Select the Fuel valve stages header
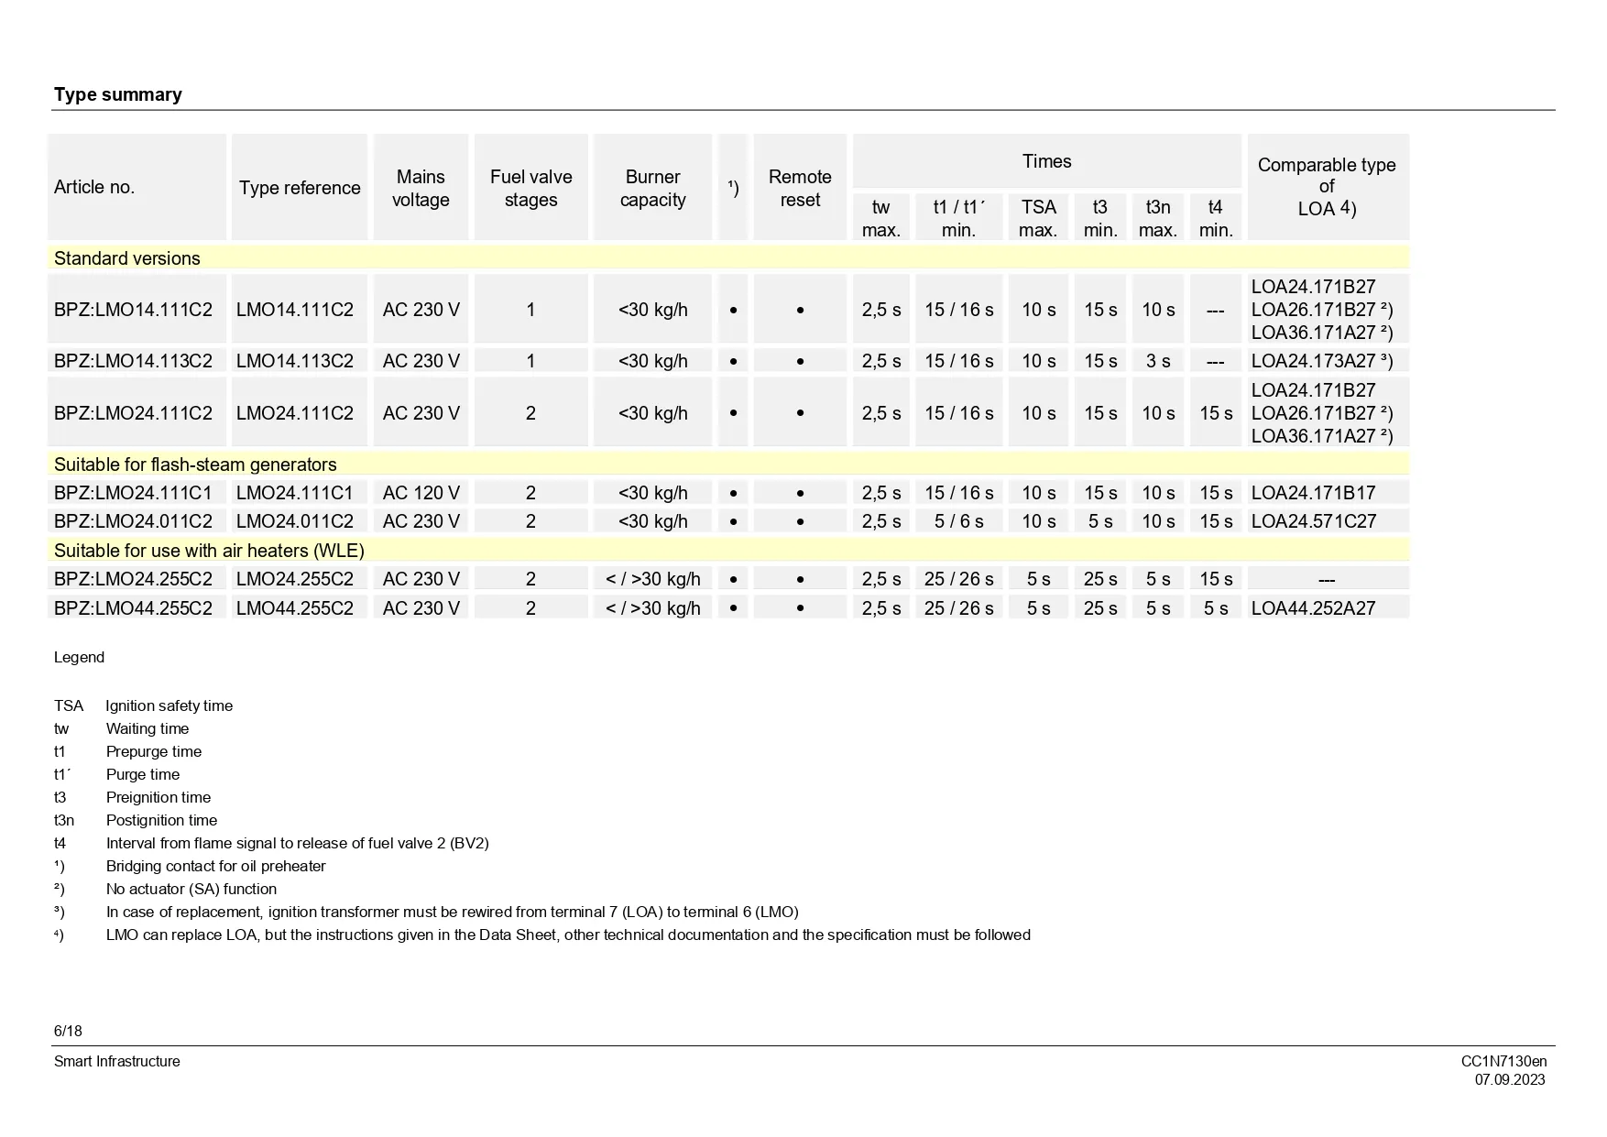1607x1137 pixels. [x=530, y=188]
